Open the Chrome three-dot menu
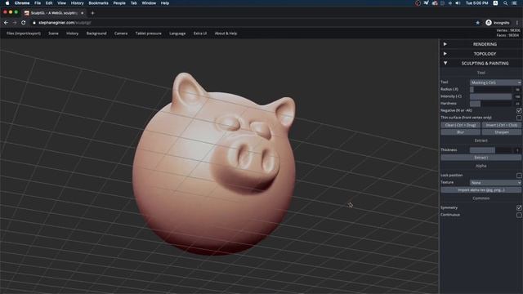Image resolution: width=523 pixels, height=294 pixels. pos(517,23)
